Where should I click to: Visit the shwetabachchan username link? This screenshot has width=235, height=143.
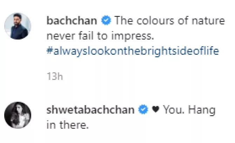point(90,110)
